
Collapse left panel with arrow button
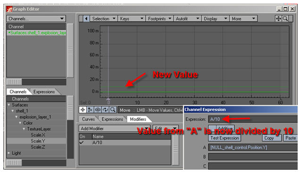click(86, 19)
